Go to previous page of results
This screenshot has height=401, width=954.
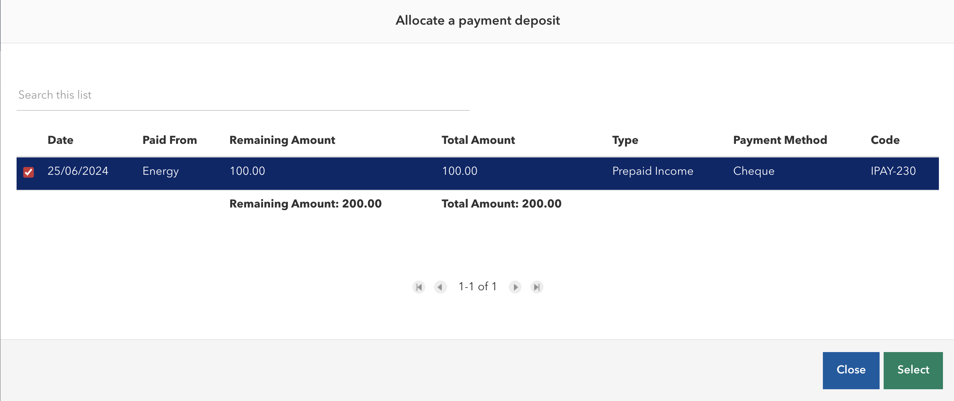pos(440,287)
